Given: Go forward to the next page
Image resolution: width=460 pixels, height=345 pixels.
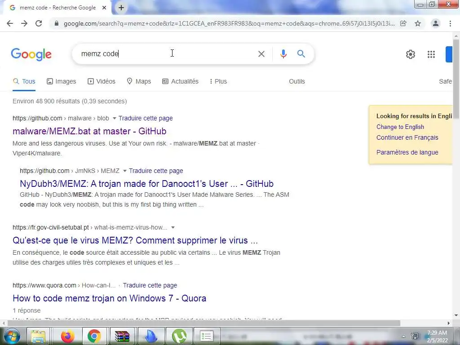Looking at the screenshot, I should 24,23.
